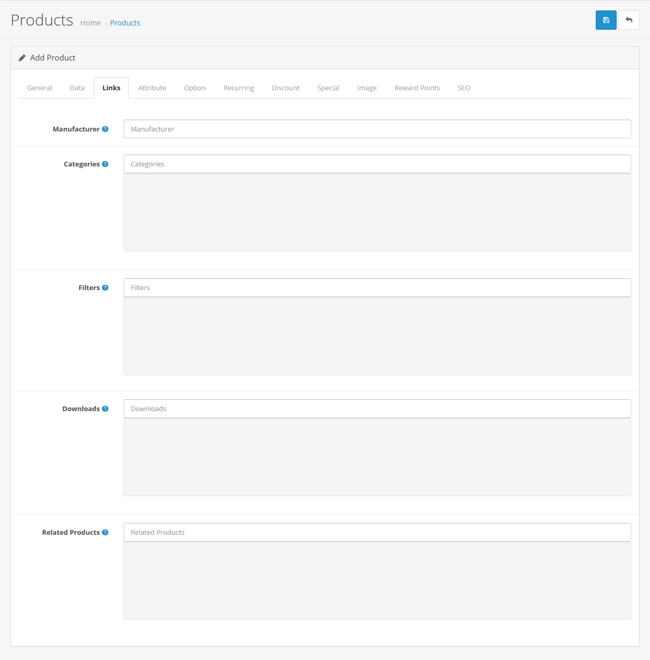Open the Reward Points tab
Screen dimensions: 650x660
pos(417,88)
